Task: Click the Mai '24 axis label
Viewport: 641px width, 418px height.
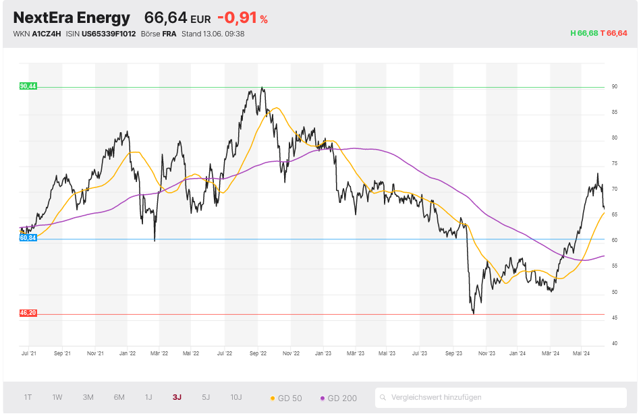Action: 582,353
